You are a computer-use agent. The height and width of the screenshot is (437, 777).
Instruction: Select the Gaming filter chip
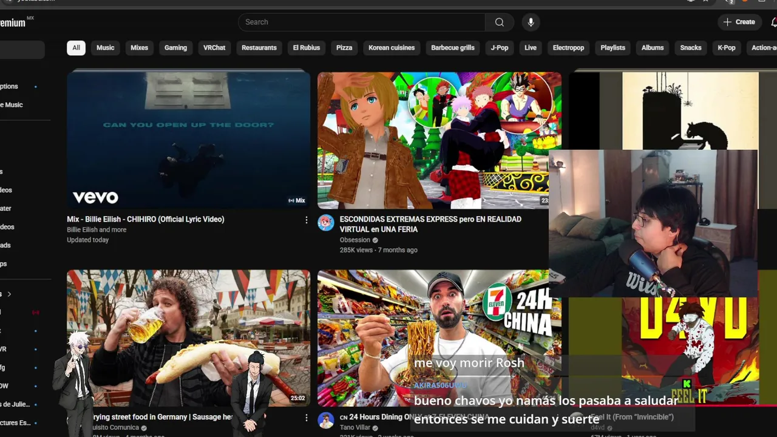pyautogui.click(x=175, y=48)
